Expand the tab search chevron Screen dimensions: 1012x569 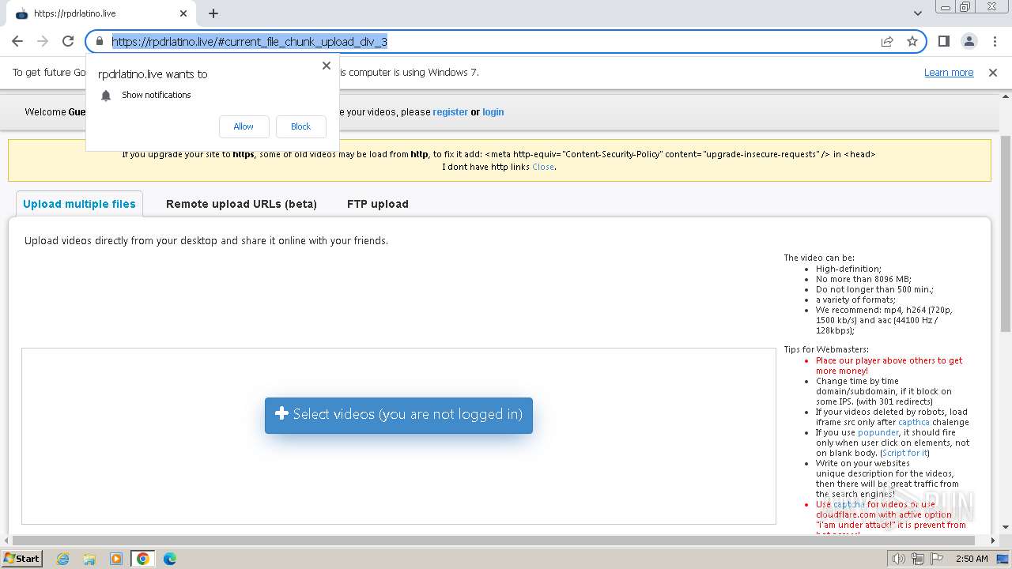click(x=918, y=13)
